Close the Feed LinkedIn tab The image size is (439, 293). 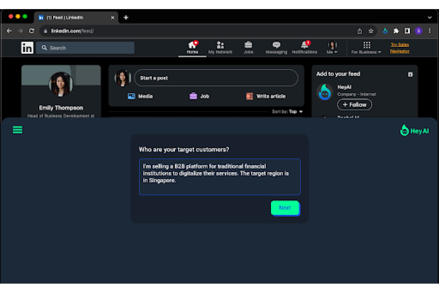113,18
